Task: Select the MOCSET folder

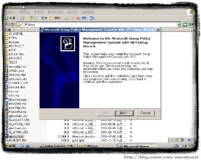Action: pyautogui.click(x=14, y=58)
